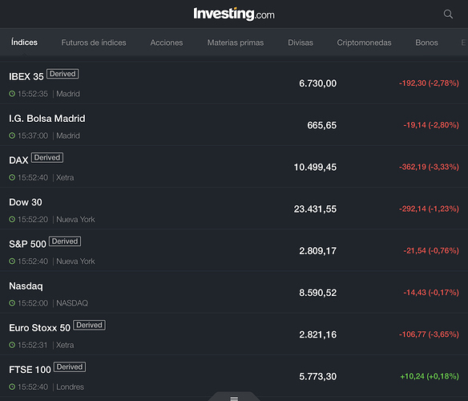Click the Derived badge beside FTSE 100
Image resolution: width=468 pixels, height=401 pixels.
pos(70,367)
